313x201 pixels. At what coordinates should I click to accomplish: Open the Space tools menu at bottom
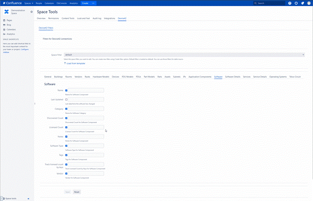[10, 198]
